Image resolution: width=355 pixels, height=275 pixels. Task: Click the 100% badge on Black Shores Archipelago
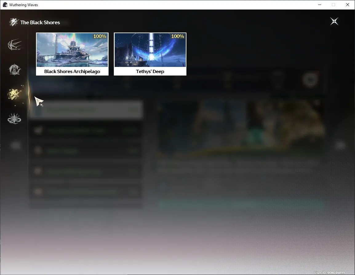(100, 36)
